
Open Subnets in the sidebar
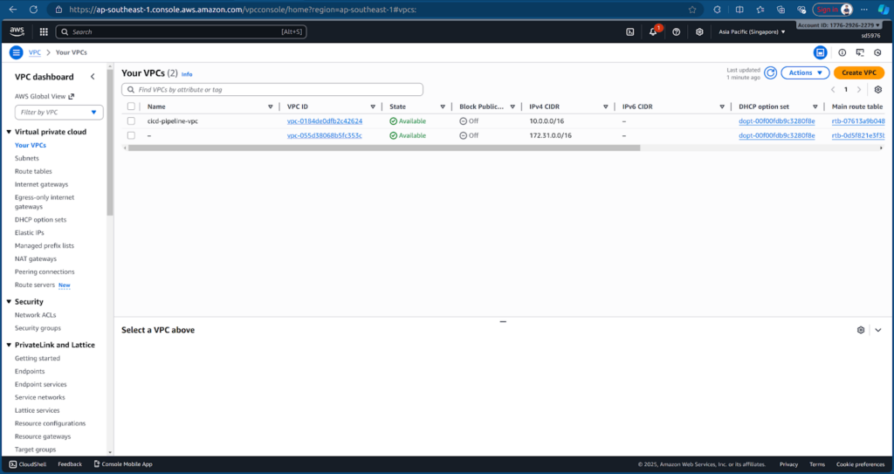click(x=27, y=158)
